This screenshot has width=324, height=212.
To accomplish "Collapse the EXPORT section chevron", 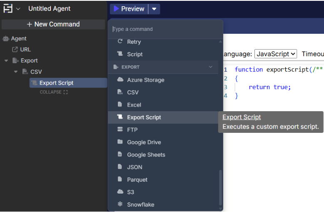I will click(210, 67).
